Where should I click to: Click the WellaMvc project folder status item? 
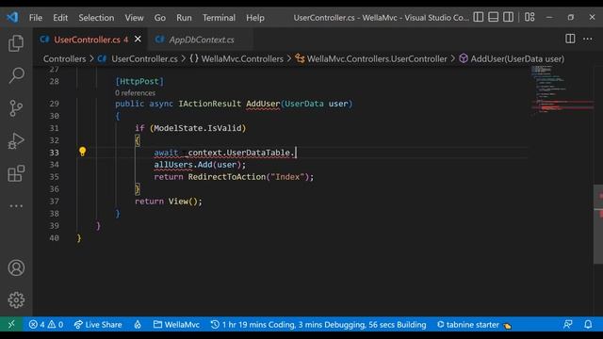tap(176, 325)
